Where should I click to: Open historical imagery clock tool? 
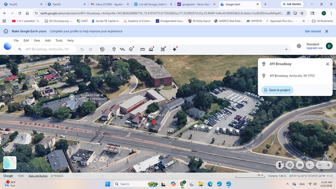coord(102,49)
